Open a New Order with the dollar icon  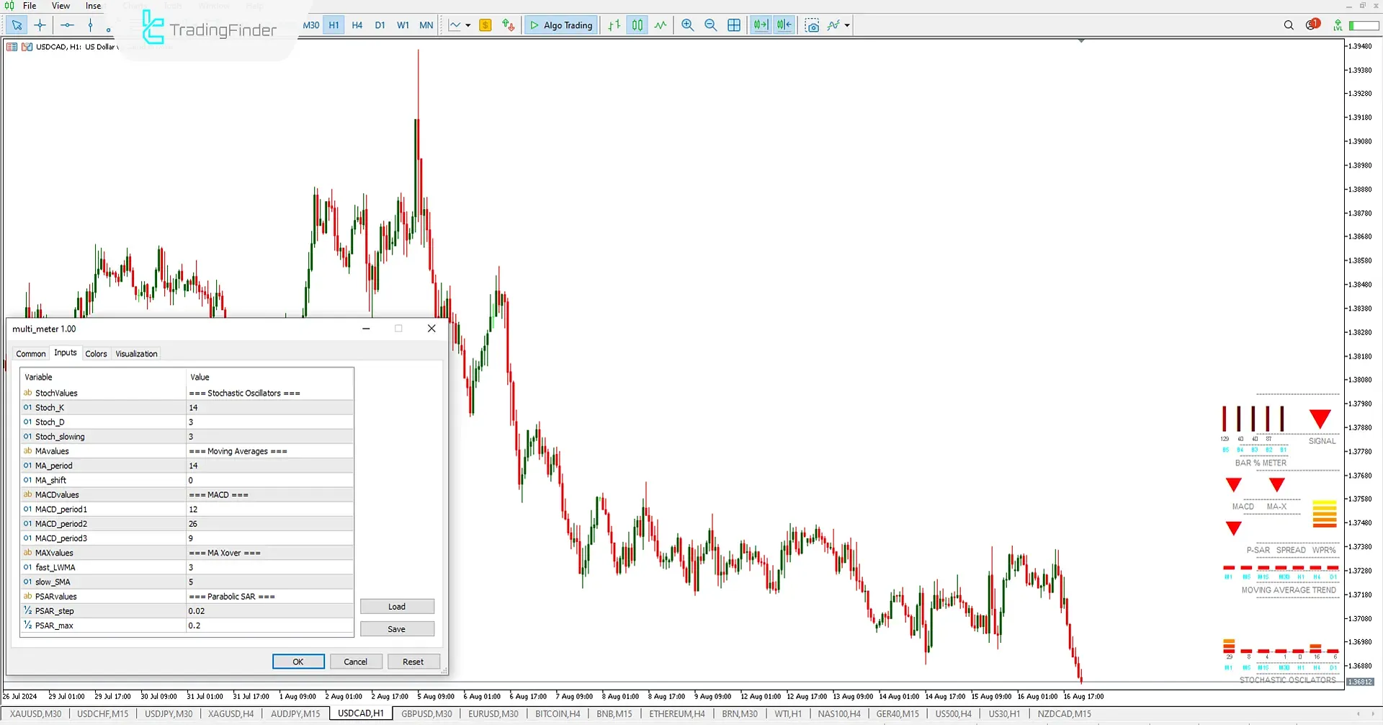click(485, 25)
